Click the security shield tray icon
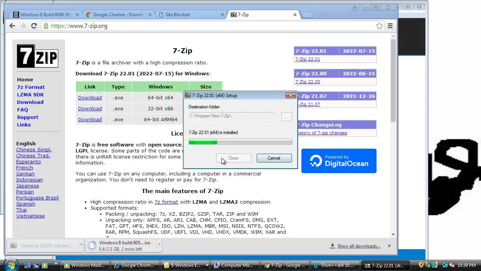This screenshot has height=271, width=481. [x=421, y=265]
